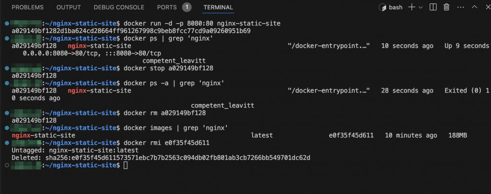Screen dimensions: 491x194
Task: Click the PORTS badge showing 1
Action: click(187, 7)
